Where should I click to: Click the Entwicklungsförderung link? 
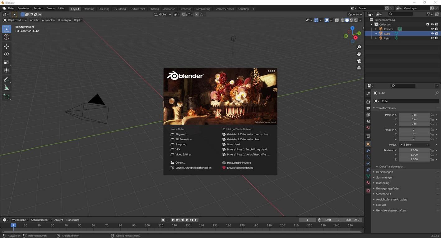(x=240, y=168)
